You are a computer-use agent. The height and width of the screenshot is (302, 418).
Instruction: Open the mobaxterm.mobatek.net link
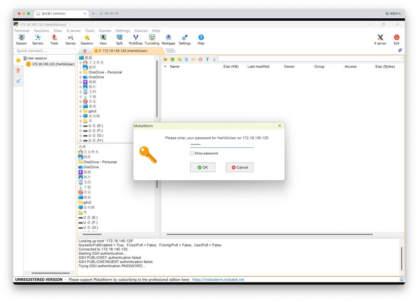218,280
